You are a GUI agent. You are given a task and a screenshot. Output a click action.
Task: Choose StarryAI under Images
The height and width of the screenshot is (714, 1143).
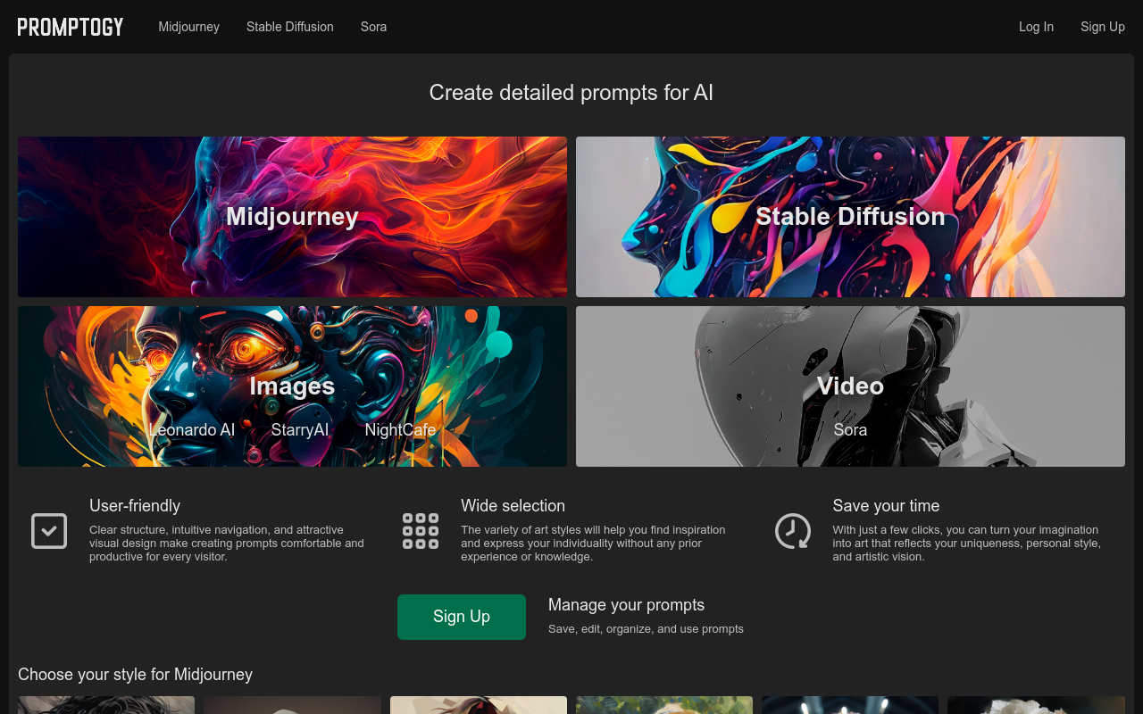click(x=300, y=430)
